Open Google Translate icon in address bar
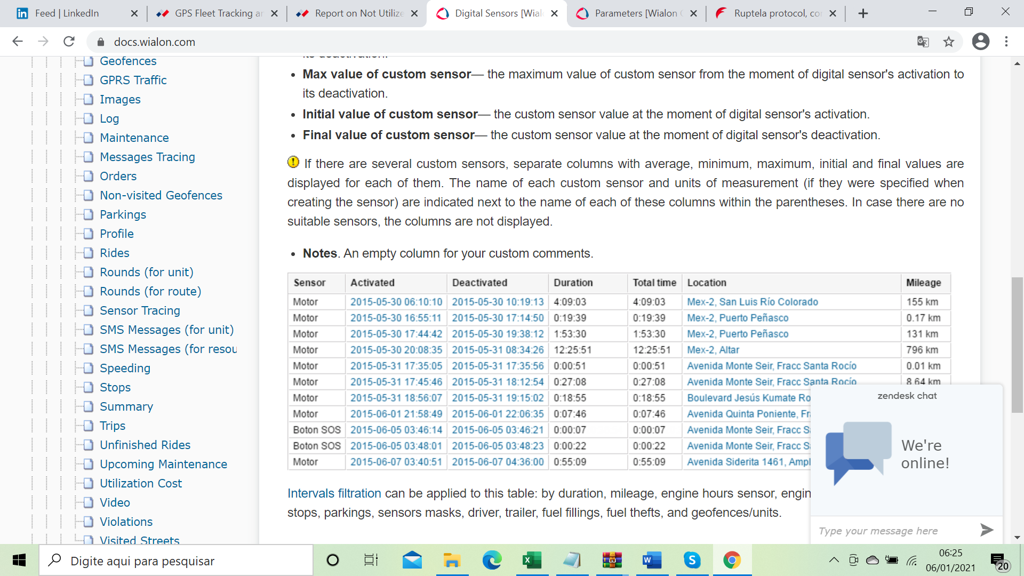The width and height of the screenshot is (1024, 576). pos(923,42)
